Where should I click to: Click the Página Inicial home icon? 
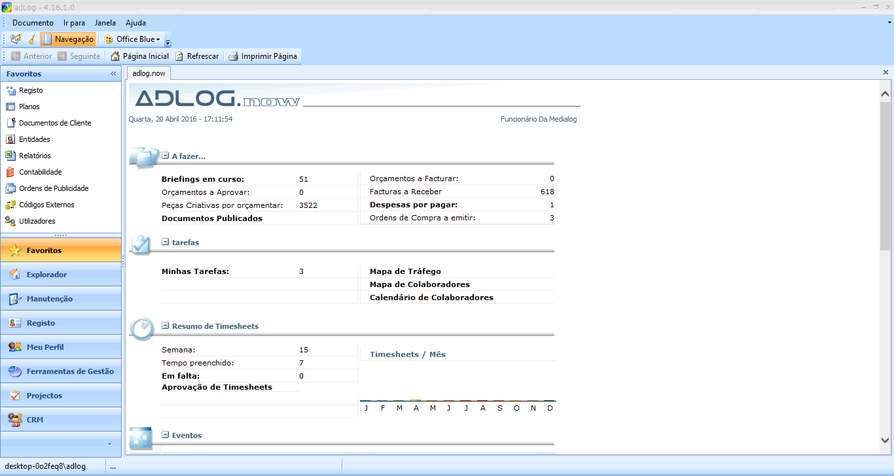pyautogui.click(x=115, y=56)
